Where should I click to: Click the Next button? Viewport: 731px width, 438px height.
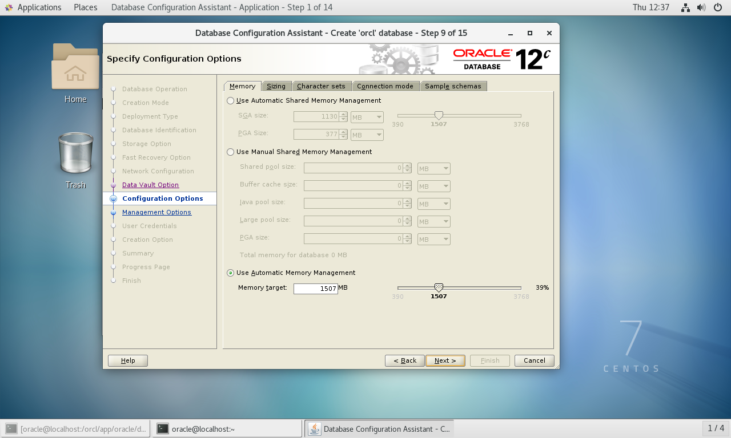point(445,360)
